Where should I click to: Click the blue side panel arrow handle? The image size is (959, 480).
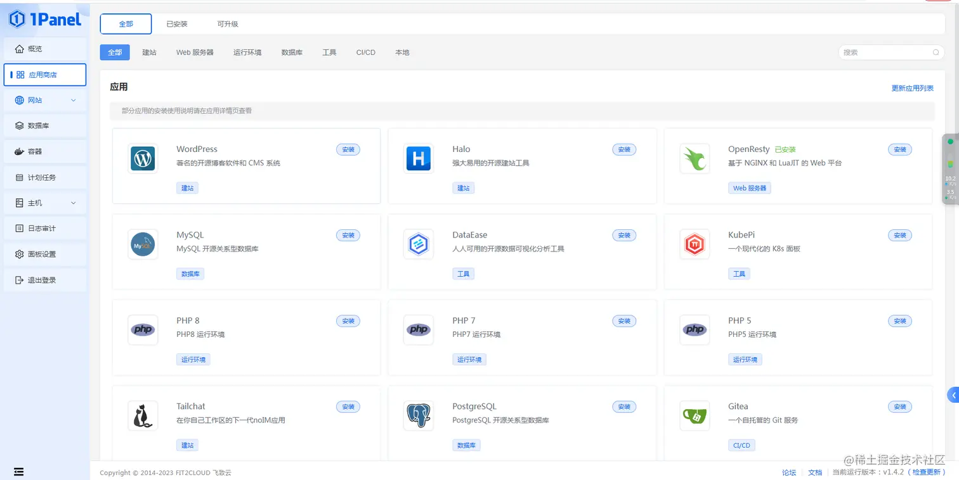pyautogui.click(x=953, y=395)
